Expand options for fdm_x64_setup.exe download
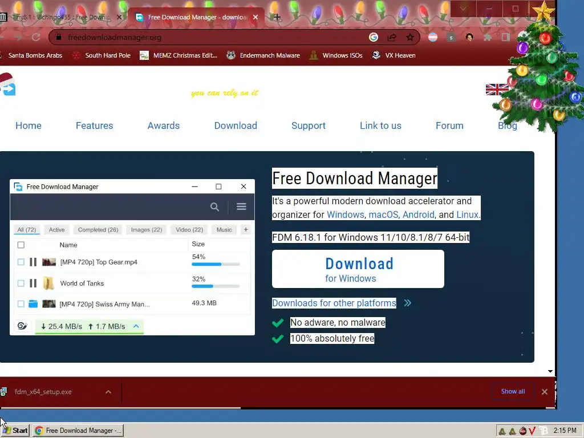This screenshot has height=438, width=584. (x=108, y=392)
